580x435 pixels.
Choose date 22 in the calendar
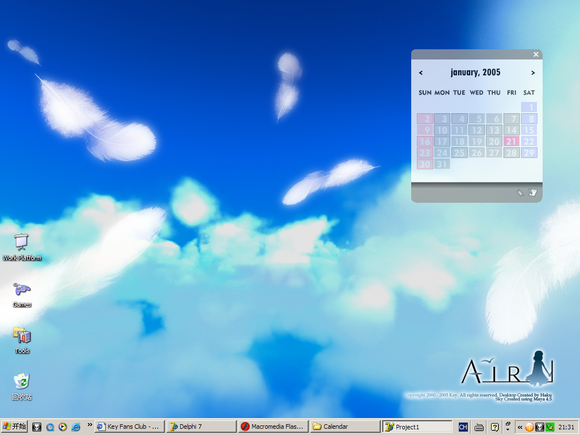pos(529,141)
